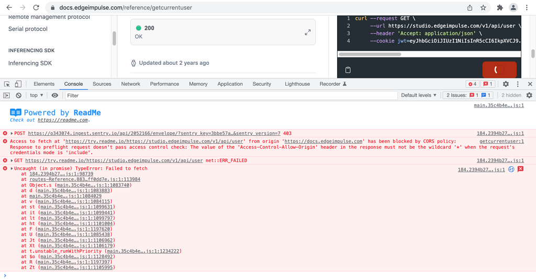Collapse the Uncaught TypeError stack trace

point(12,168)
